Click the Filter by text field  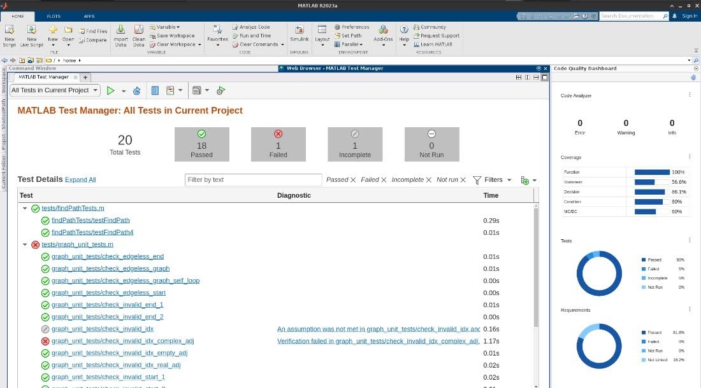[x=253, y=180]
